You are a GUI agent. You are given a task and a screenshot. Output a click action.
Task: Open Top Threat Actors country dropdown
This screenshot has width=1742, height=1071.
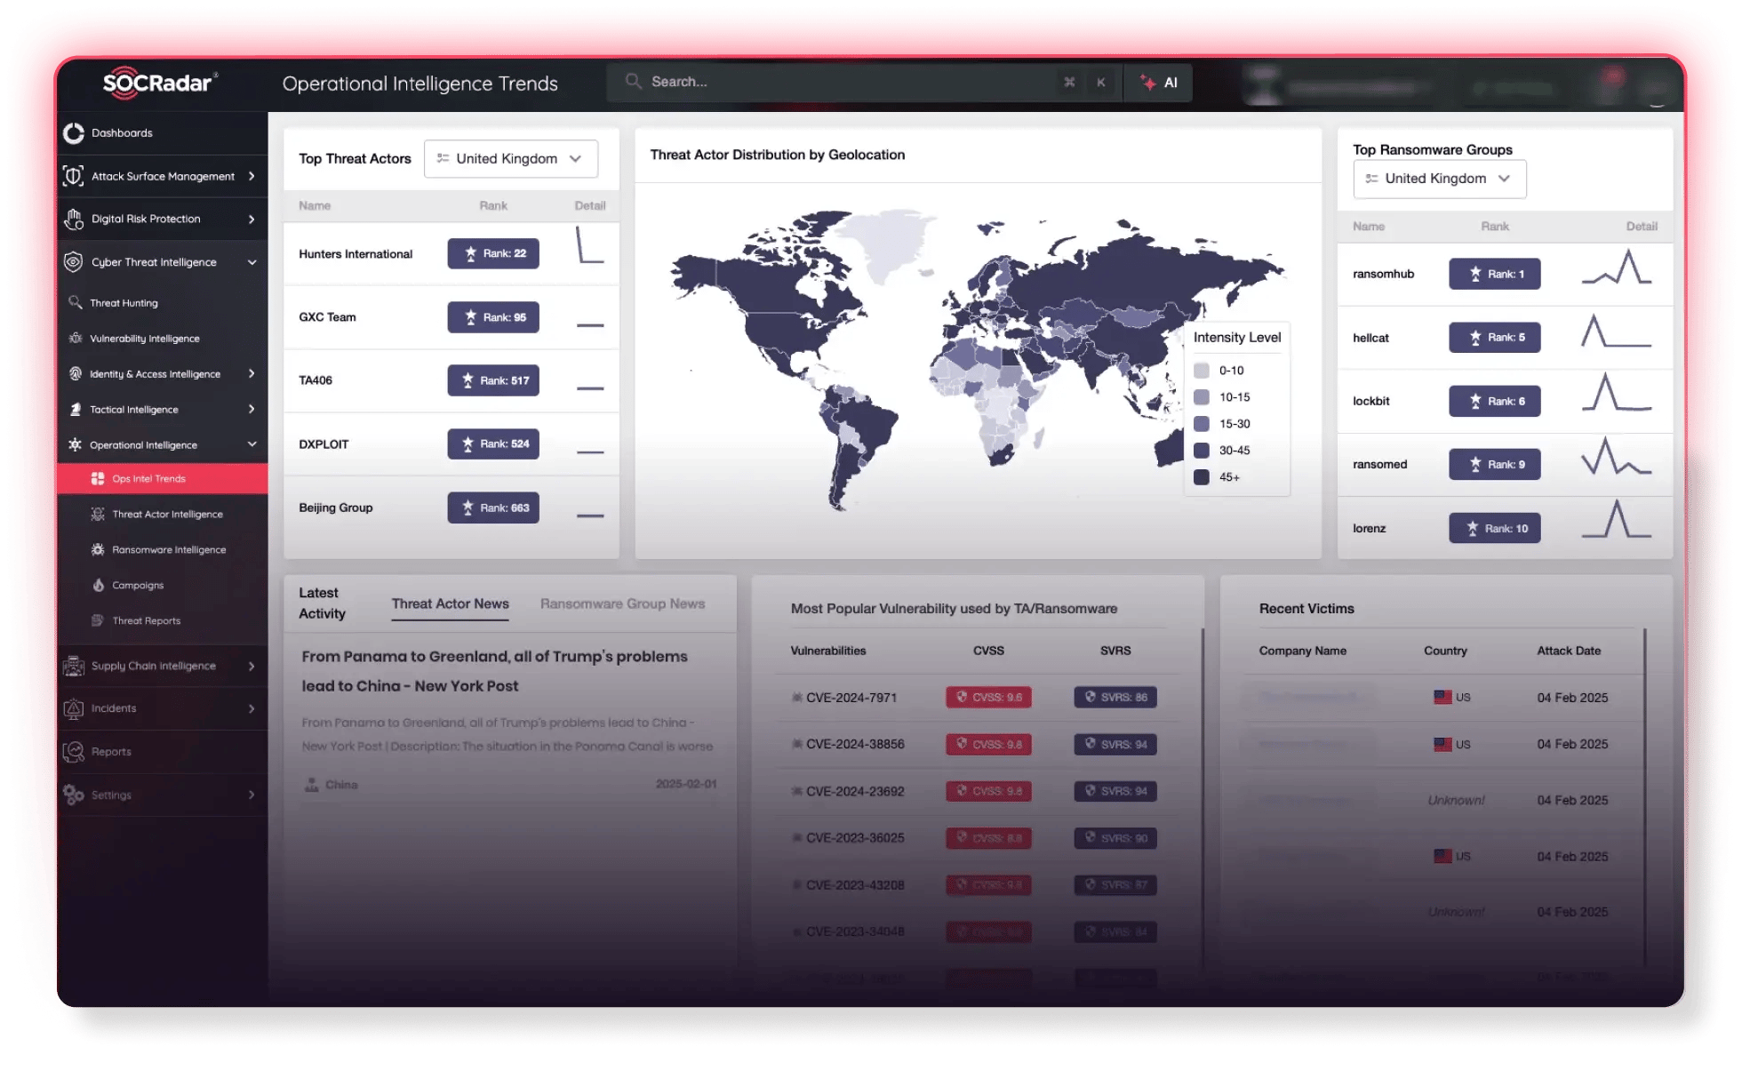pyautogui.click(x=510, y=159)
